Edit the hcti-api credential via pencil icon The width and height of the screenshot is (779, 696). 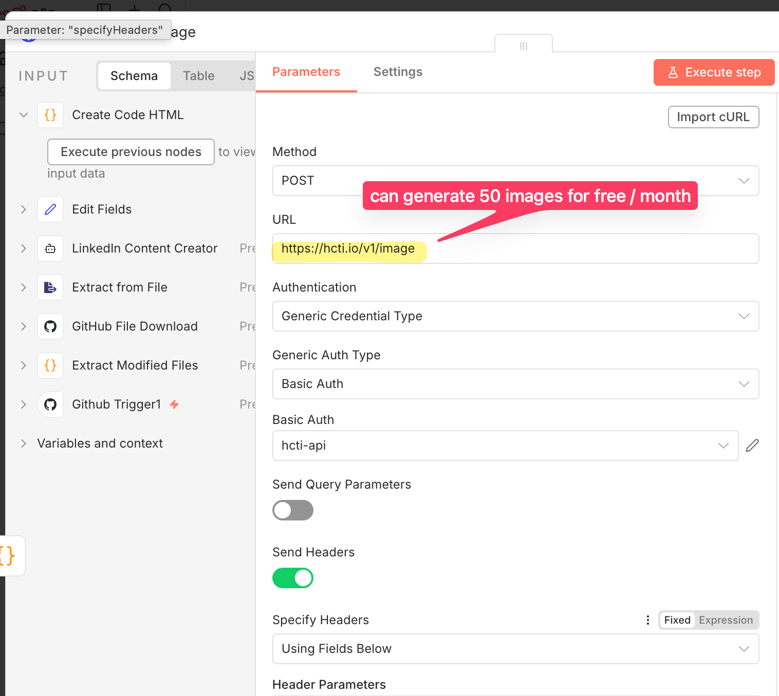click(x=752, y=446)
